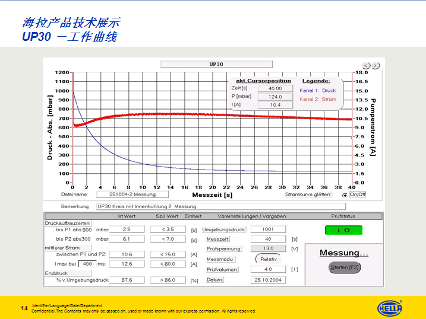426x319 pixels.
Task: Click the Umgebungsdruck field 1001
Action: click(268, 229)
